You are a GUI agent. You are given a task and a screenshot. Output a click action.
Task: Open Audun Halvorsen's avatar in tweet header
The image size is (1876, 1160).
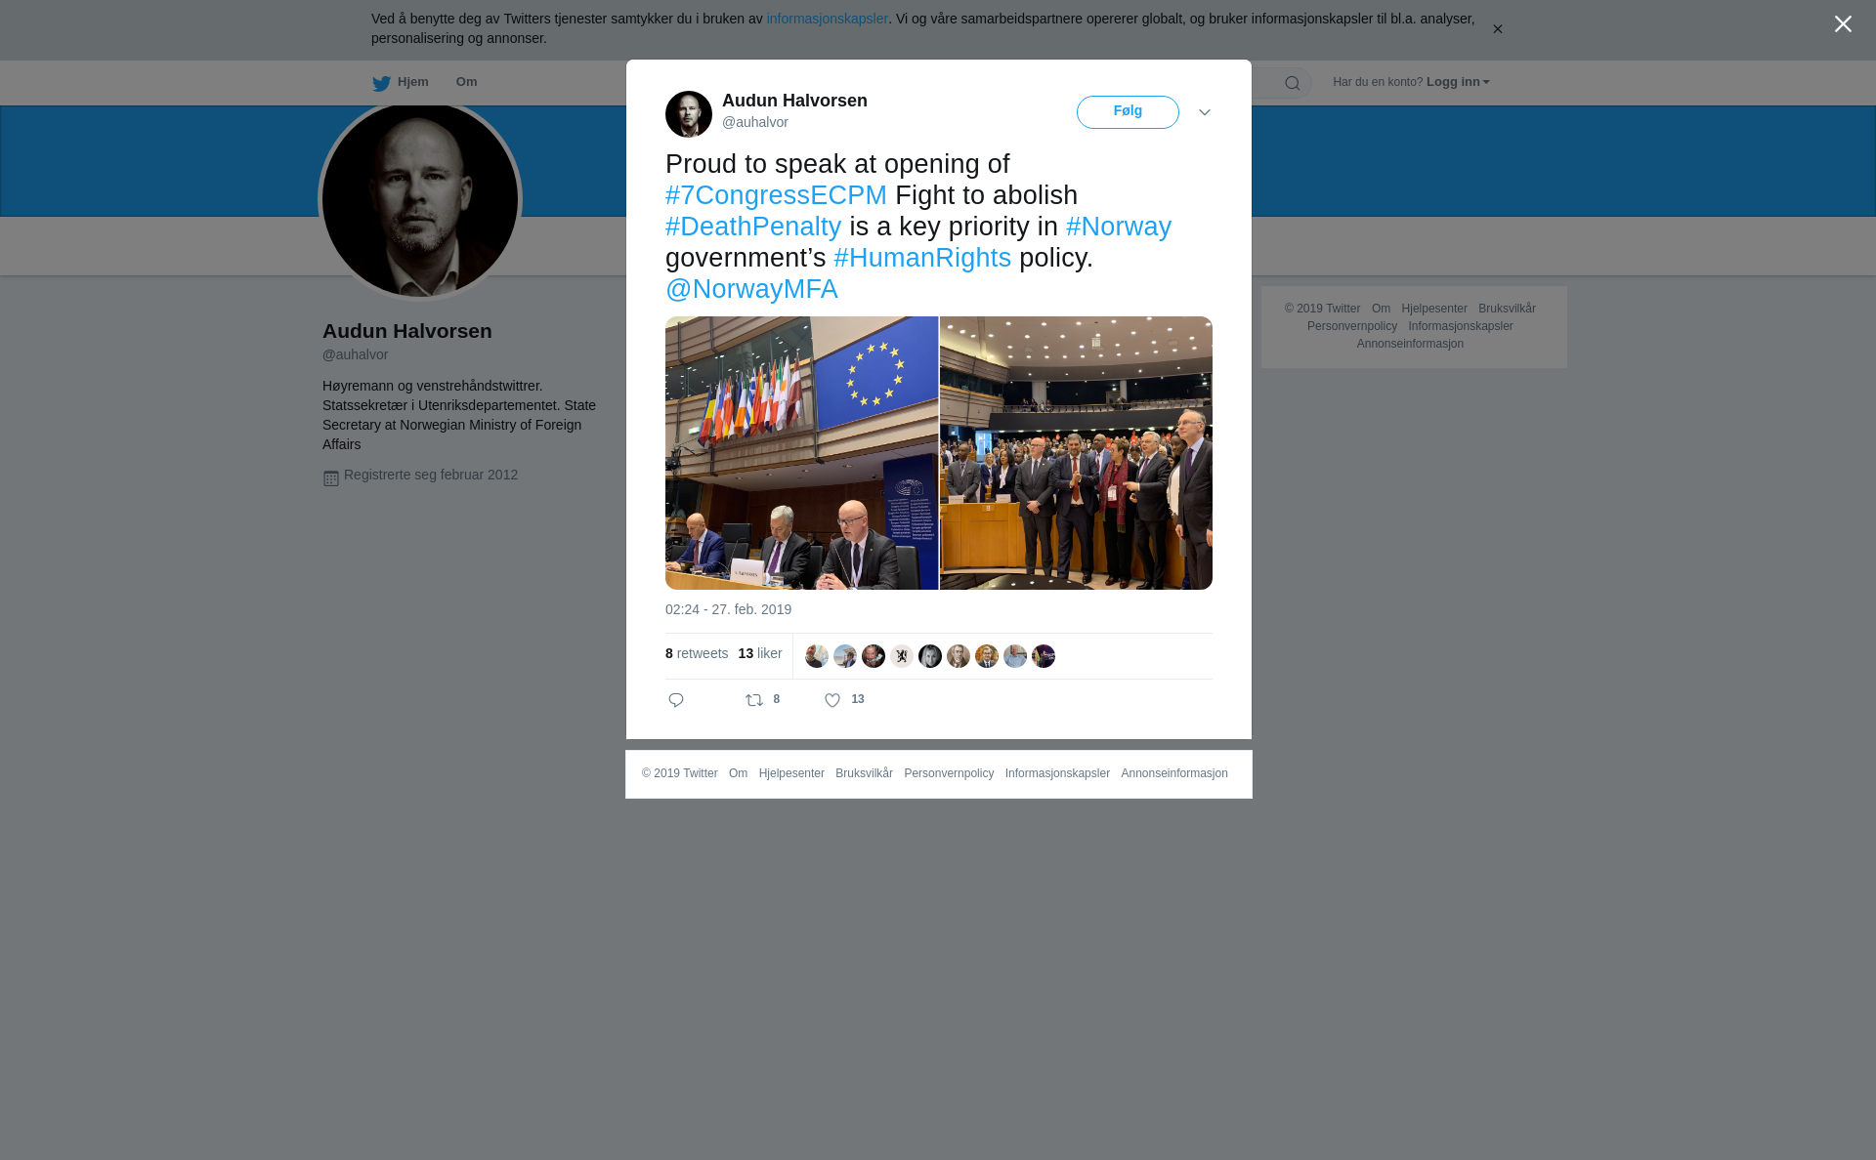tap(689, 114)
